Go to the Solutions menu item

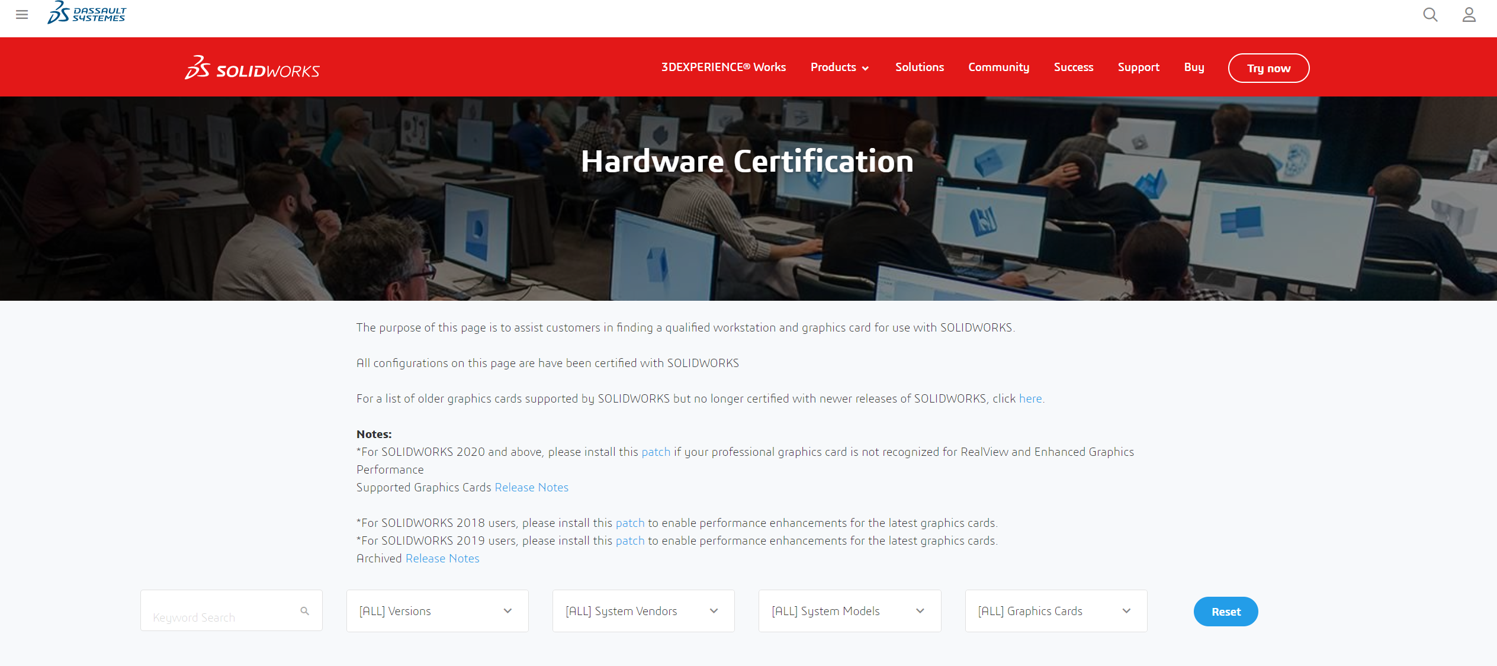pyautogui.click(x=919, y=67)
